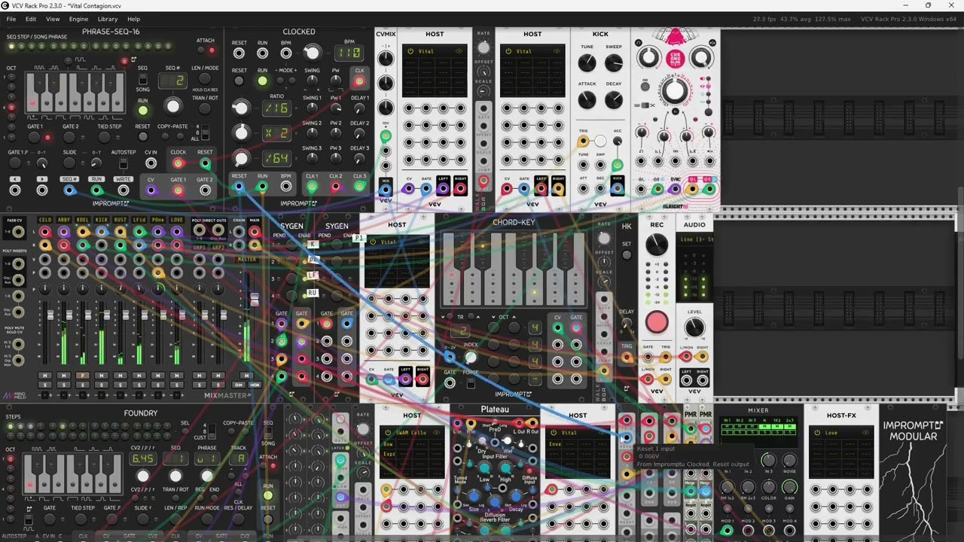Click the eye icon on the second top-row Vital Host
The height and width of the screenshot is (542, 964).
(x=557, y=51)
